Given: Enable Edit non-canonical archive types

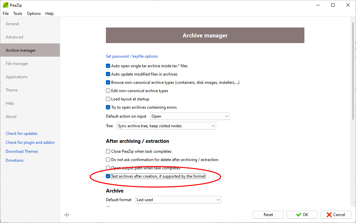Looking at the screenshot, I should pyautogui.click(x=108, y=91).
